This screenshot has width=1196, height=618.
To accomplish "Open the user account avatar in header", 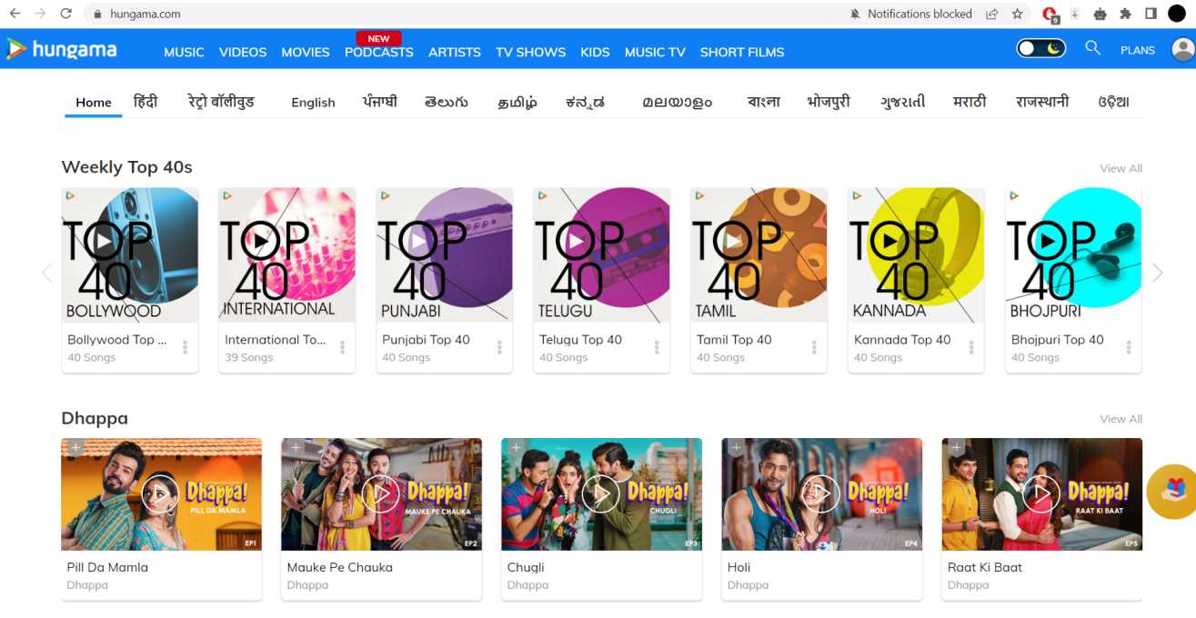I will (x=1183, y=49).
